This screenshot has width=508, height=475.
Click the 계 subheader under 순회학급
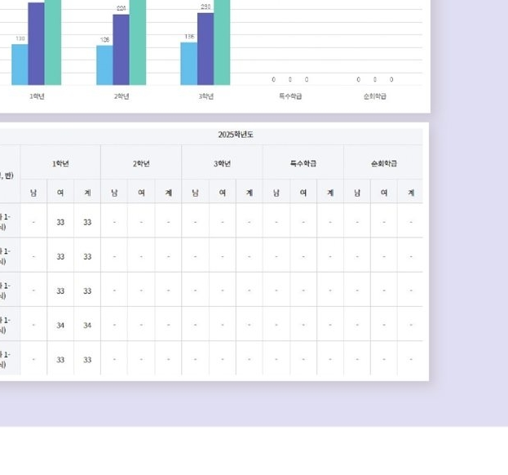coord(410,193)
